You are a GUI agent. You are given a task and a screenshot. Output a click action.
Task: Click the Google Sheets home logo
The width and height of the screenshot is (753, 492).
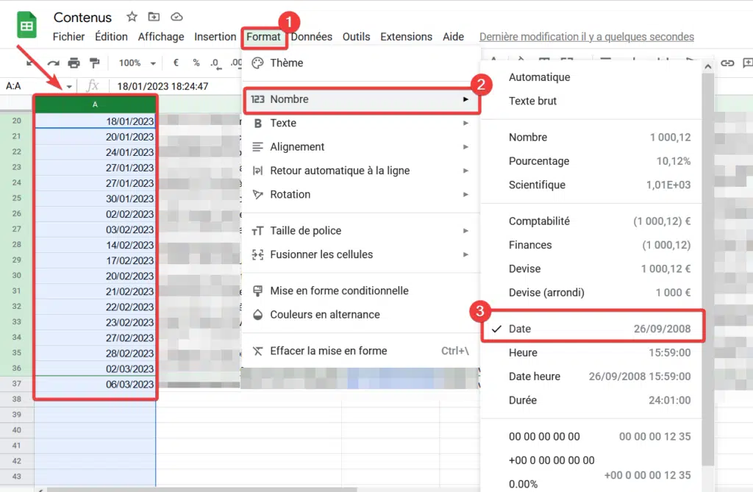point(27,26)
